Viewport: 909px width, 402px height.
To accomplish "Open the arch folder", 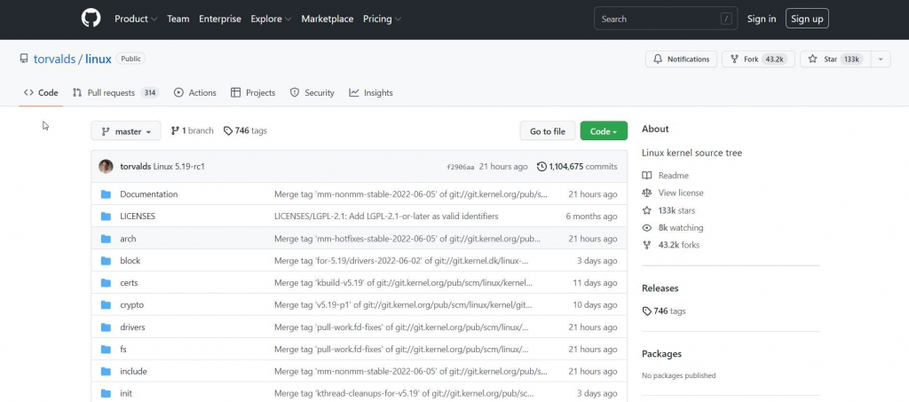I will (x=128, y=239).
